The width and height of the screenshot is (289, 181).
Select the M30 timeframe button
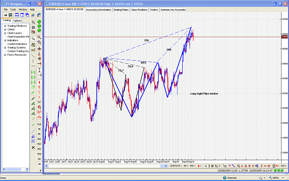click(39, 149)
